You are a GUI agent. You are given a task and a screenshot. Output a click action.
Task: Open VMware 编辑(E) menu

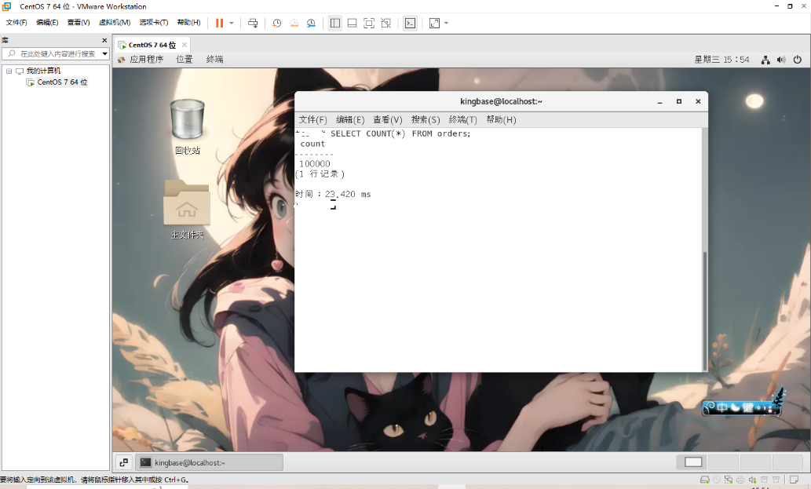pos(47,23)
